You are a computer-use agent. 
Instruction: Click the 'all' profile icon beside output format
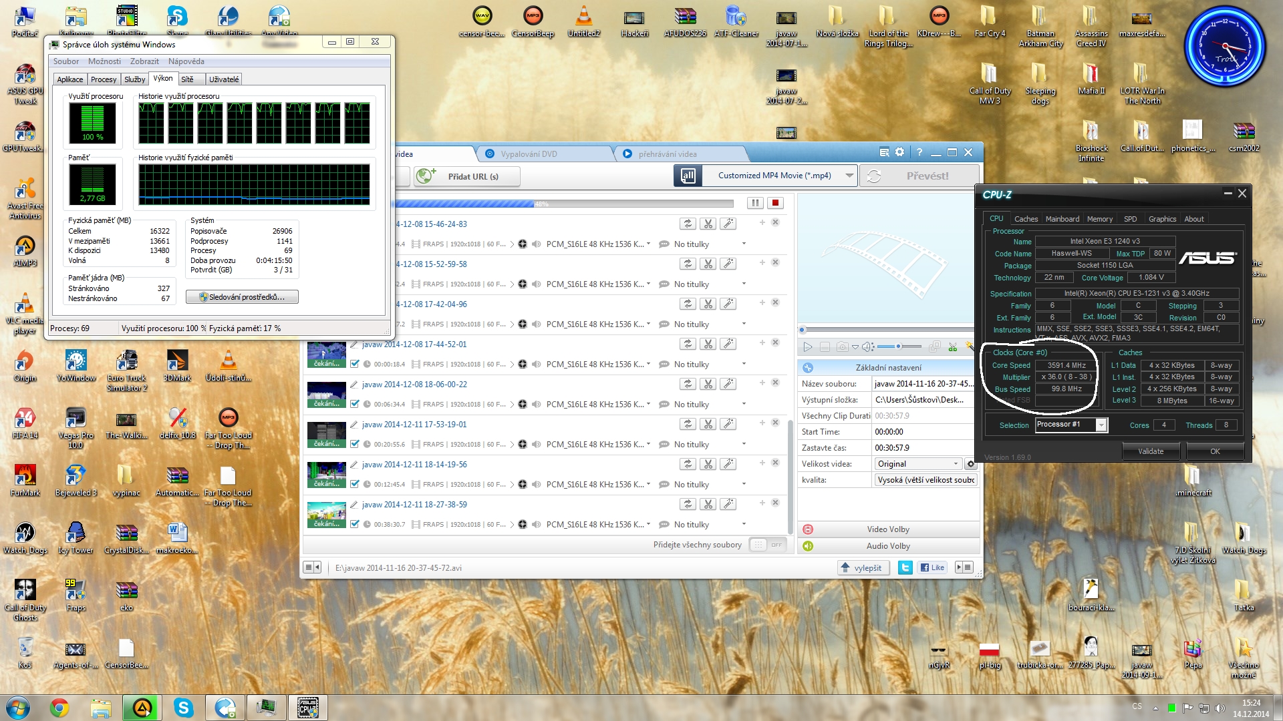688,176
